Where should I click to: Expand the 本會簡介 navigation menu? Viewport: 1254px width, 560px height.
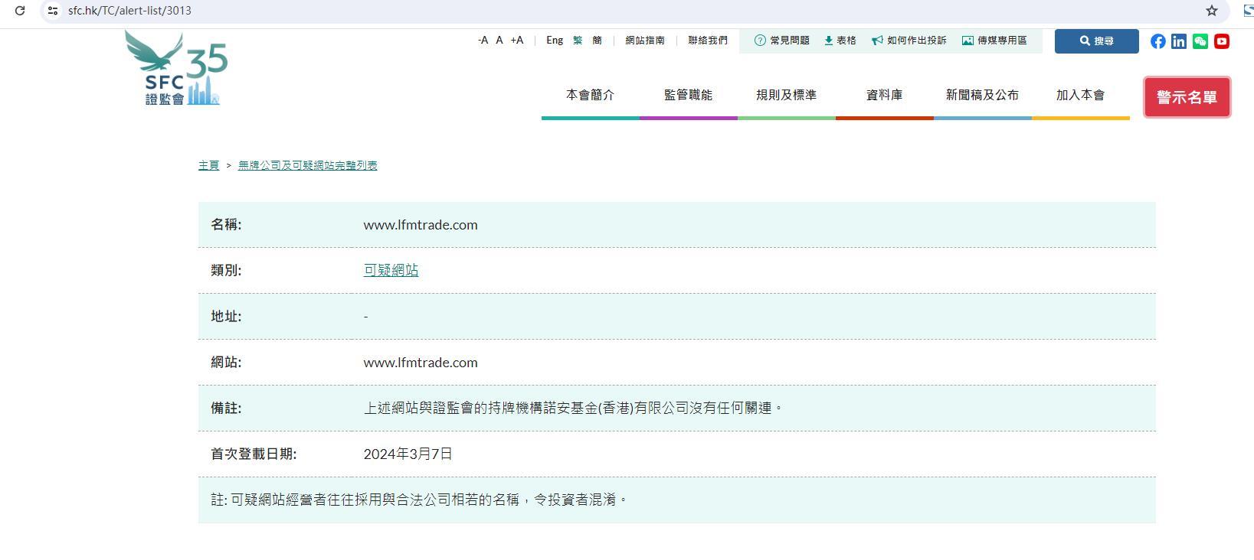[590, 96]
